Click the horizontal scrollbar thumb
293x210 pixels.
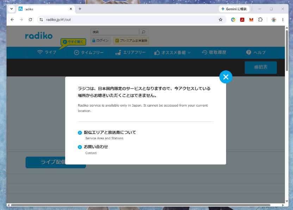(141, 205)
